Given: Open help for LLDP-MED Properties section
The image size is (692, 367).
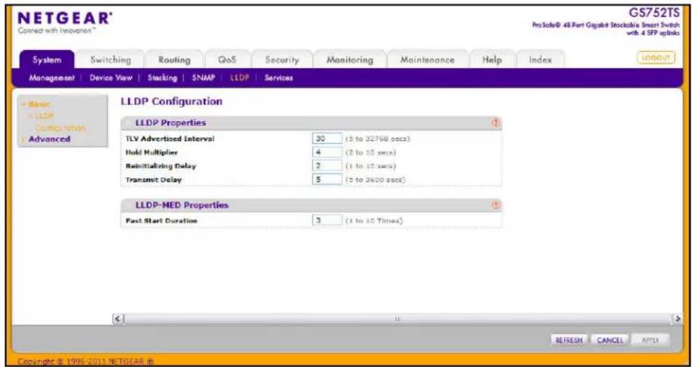Looking at the screenshot, I should coord(496,205).
